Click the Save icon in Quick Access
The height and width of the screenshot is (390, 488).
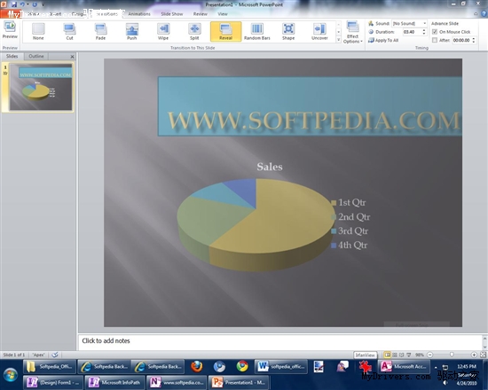click(13, 4)
